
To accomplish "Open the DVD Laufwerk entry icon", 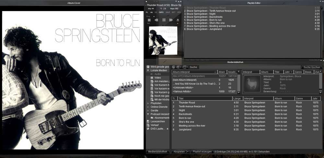I will tap(148, 129).
